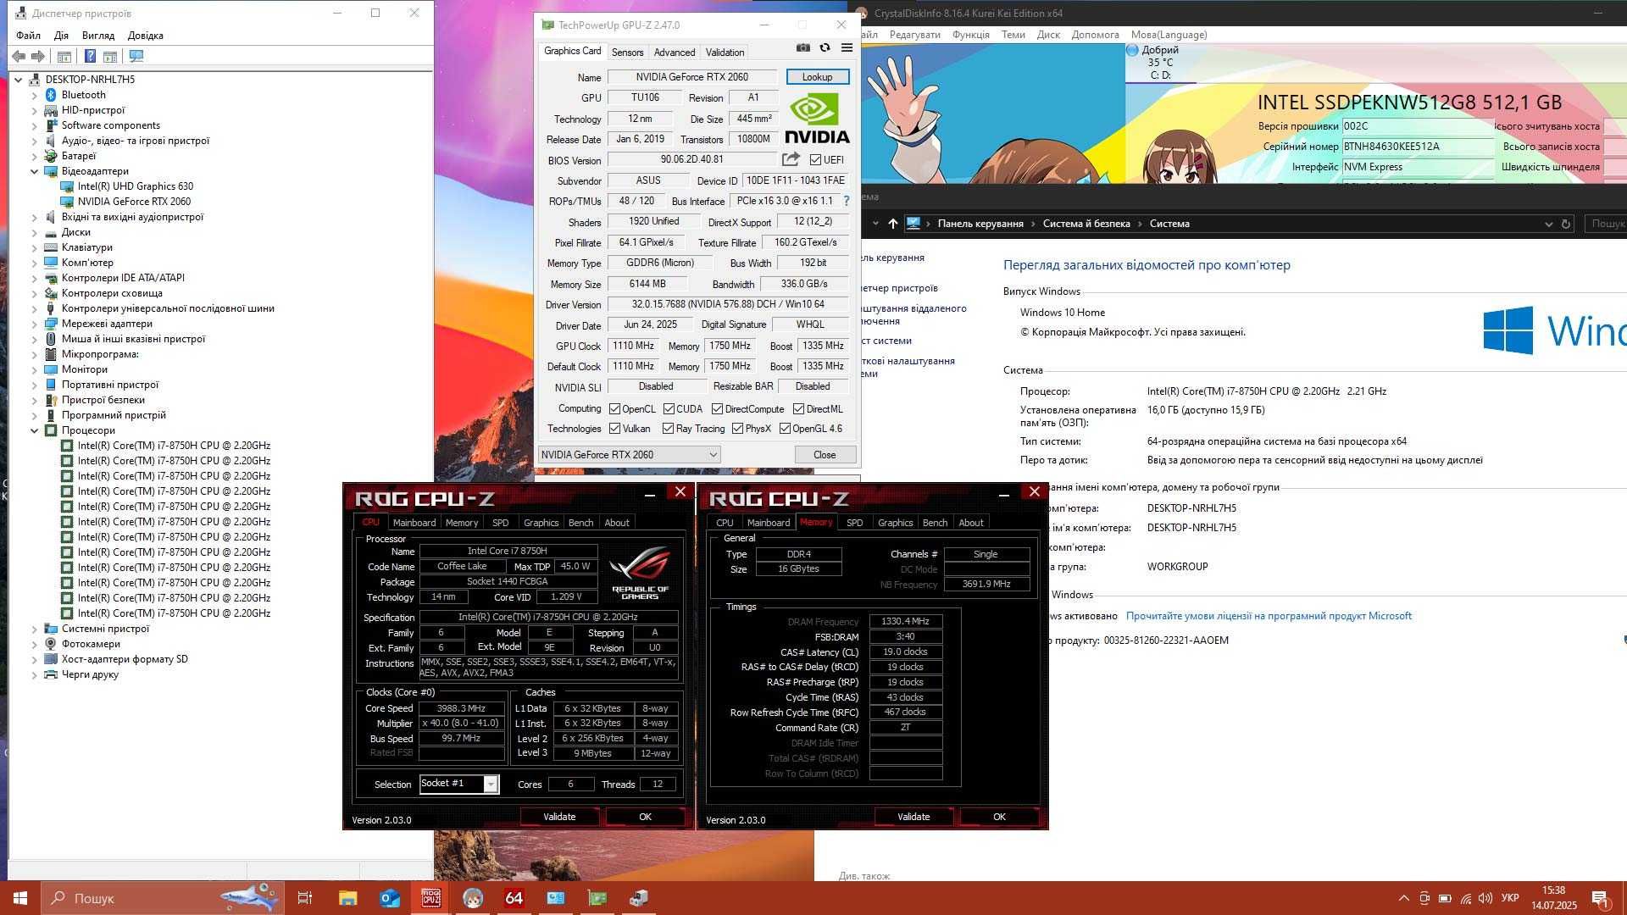
Task: Toggle OpenCL checkbox in GPU-Z
Action: (x=614, y=408)
